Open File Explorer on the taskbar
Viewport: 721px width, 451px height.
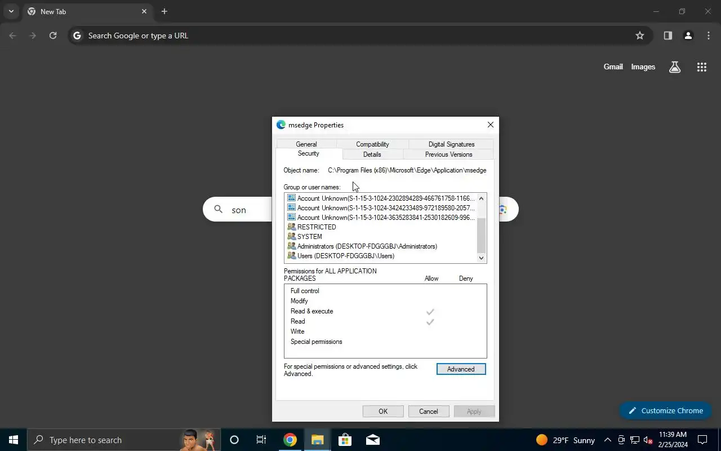click(x=318, y=440)
